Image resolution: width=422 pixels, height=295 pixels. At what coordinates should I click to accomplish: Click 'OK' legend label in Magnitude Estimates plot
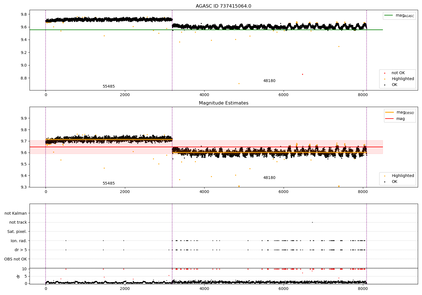[x=394, y=182]
